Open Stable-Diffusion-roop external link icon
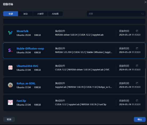The image size is (147, 125). pos(137,48)
